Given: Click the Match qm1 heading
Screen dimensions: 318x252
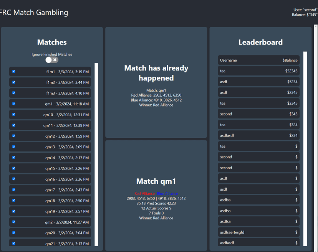Looking at the screenshot, I should coord(156,181).
